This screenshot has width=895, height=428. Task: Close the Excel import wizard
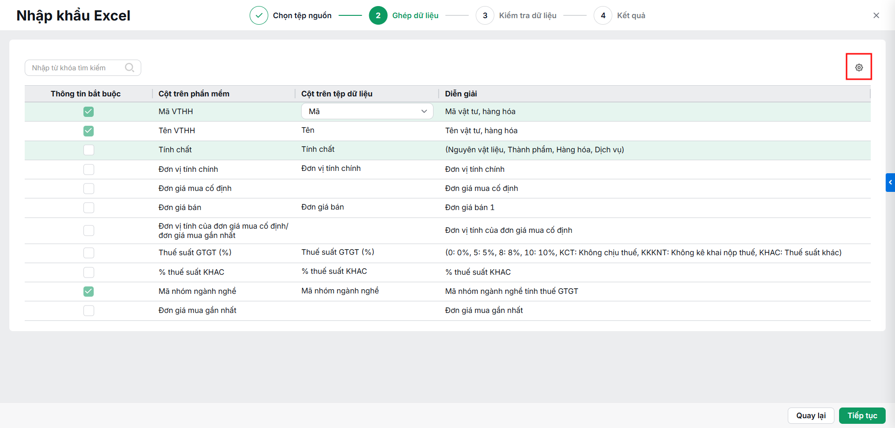[876, 15]
